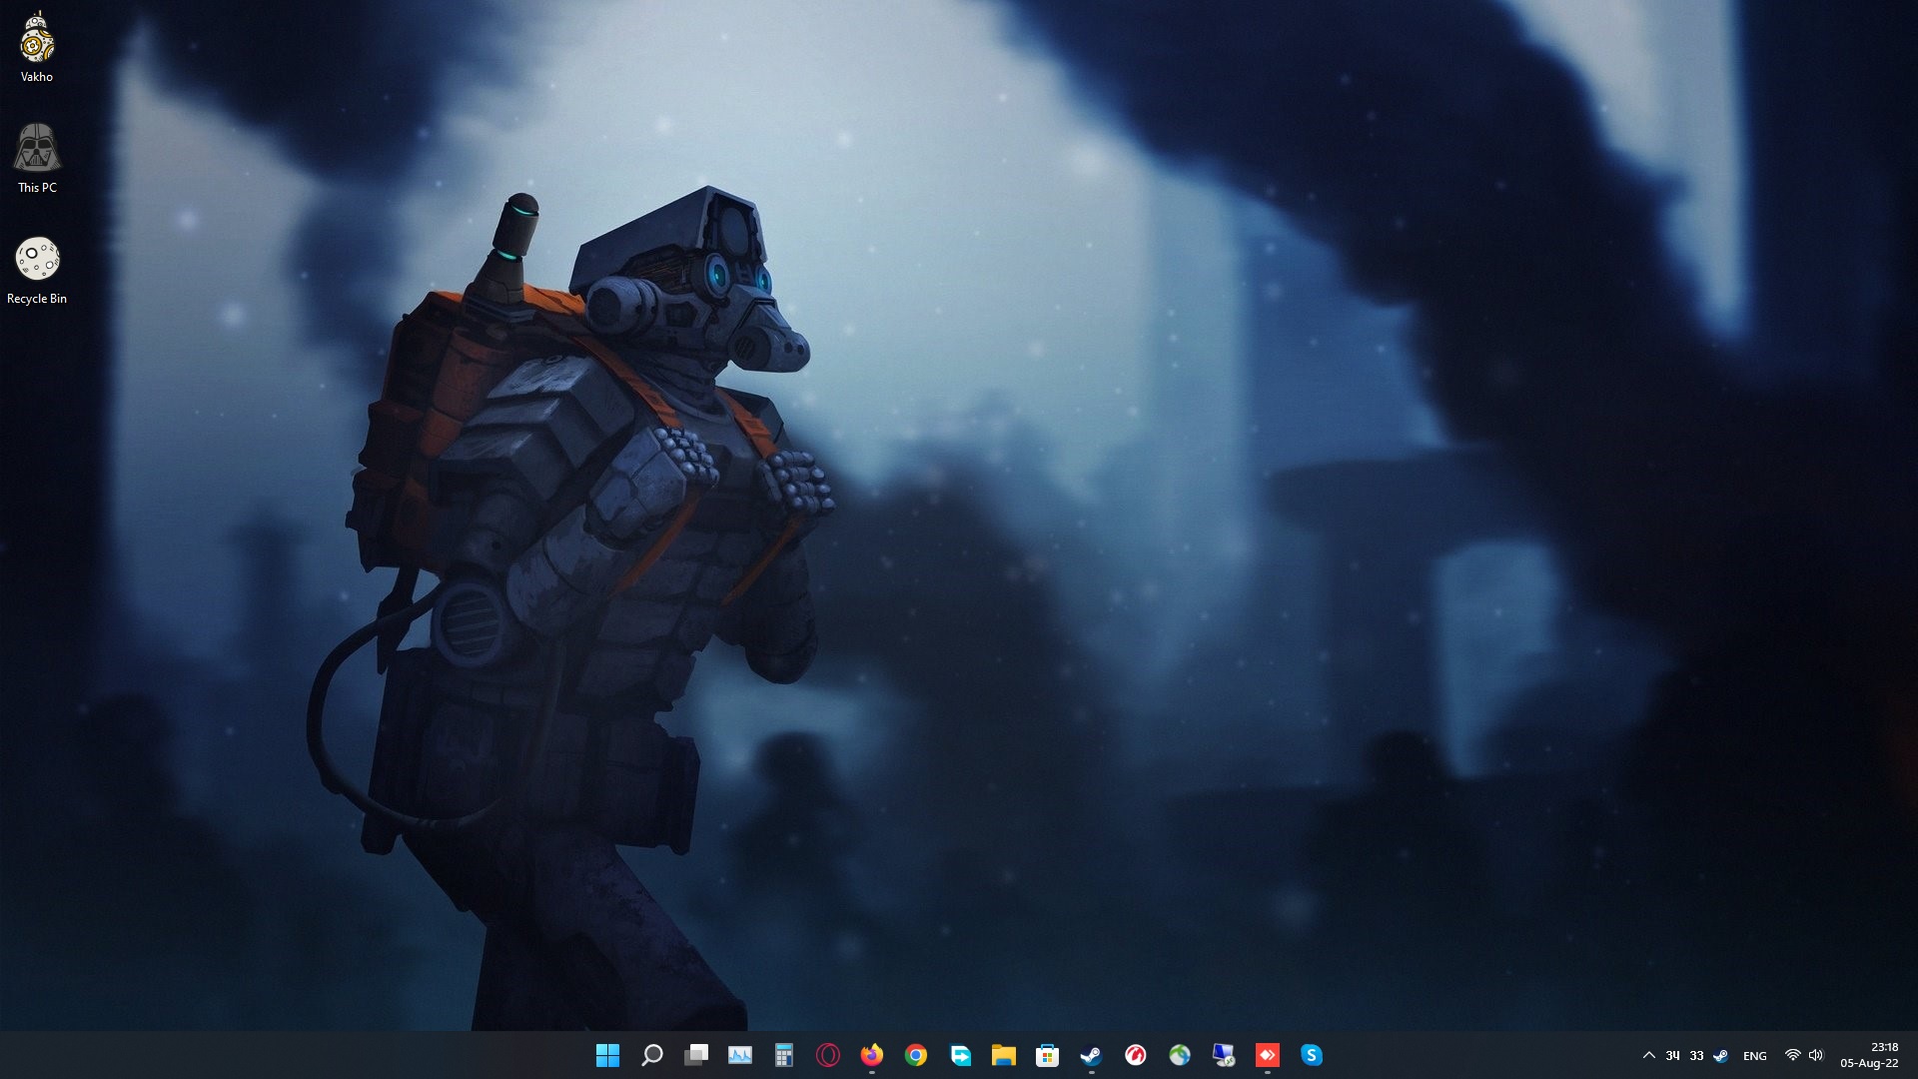Image resolution: width=1918 pixels, height=1079 pixels.
Task: Open Wi-Fi network quick settings
Action: (1793, 1055)
